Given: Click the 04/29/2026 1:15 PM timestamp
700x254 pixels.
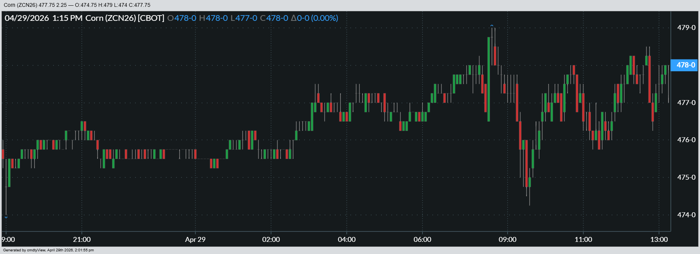Looking at the screenshot, I should coord(44,18).
